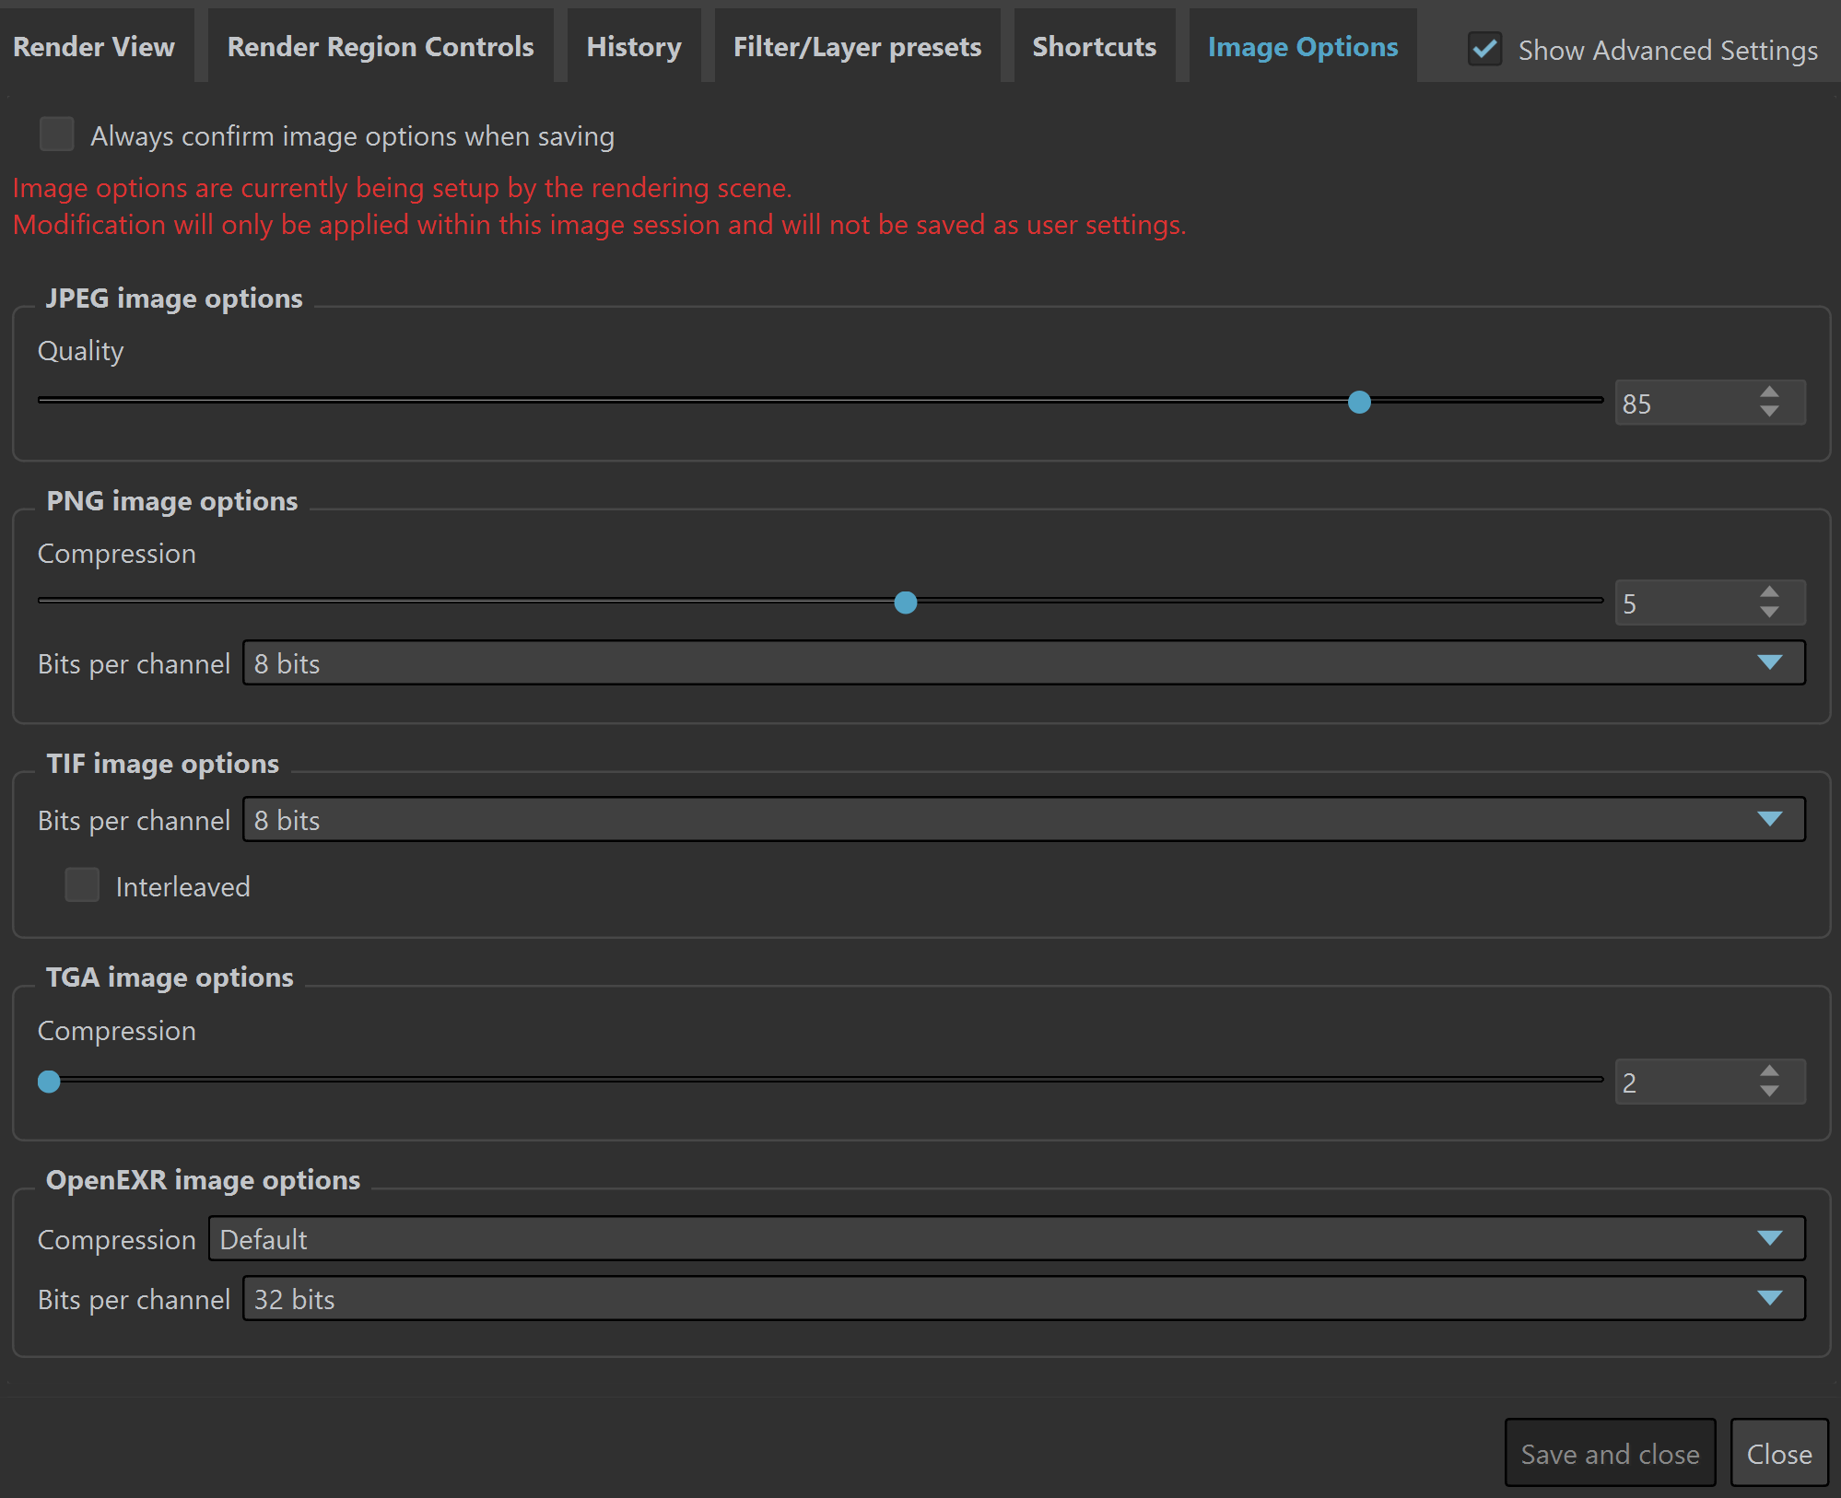
Task: Open OpenEXR Bits per channel dropdown
Action: click(x=1024, y=1299)
